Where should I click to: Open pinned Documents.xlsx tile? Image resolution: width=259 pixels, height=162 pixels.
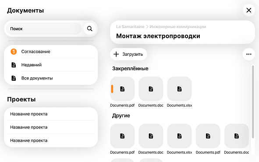click(x=179, y=89)
